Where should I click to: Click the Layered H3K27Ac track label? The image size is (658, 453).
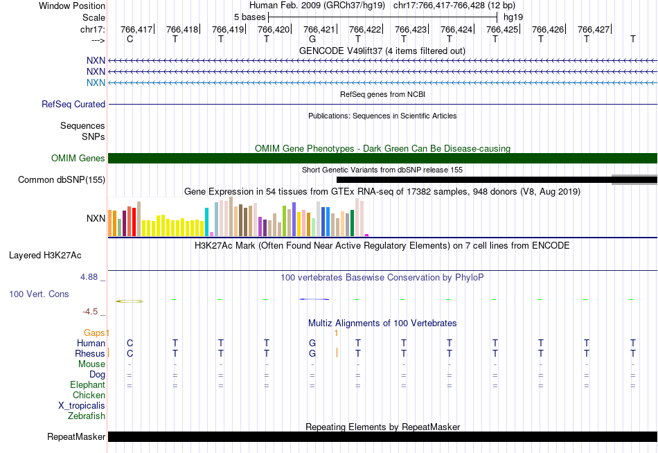45,256
